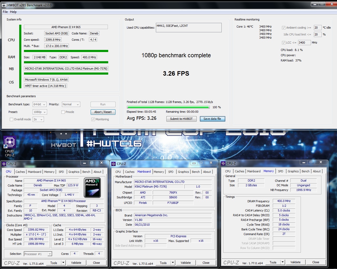Click Tools button in left CPU-Z window
Image resolution: width=337 pixels, height=269 pixels.
click(x=54, y=263)
